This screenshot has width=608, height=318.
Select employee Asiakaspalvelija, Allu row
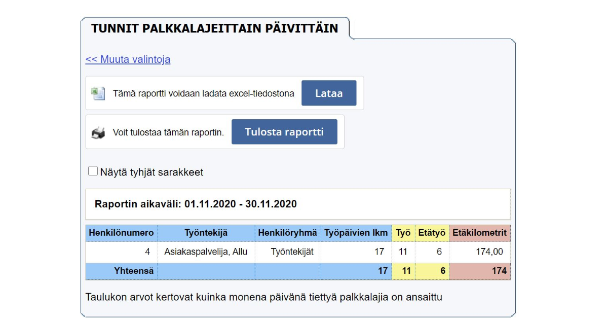207,252
